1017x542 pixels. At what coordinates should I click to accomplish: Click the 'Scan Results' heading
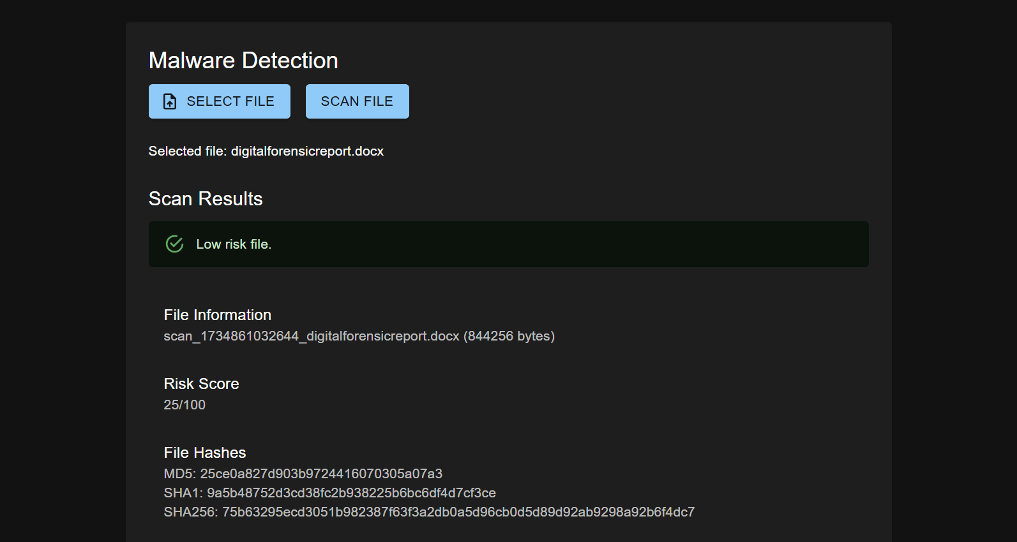tap(206, 199)
